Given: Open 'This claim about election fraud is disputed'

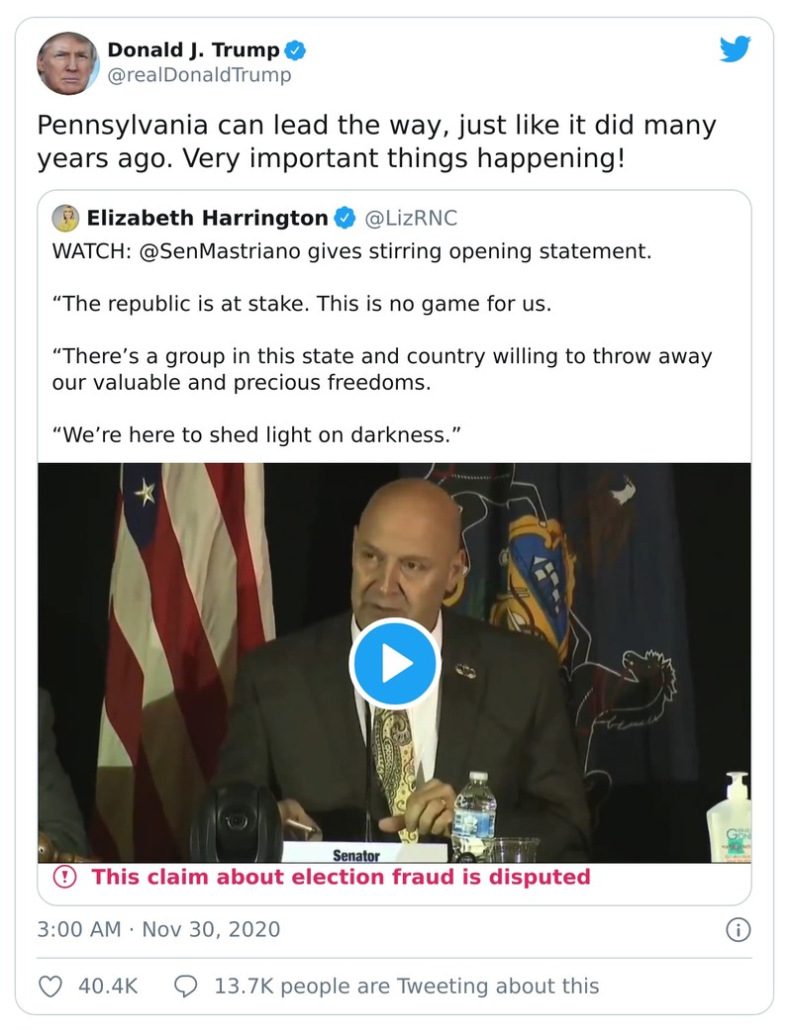Looking at the screenshot, I should (x=341, y=877).
